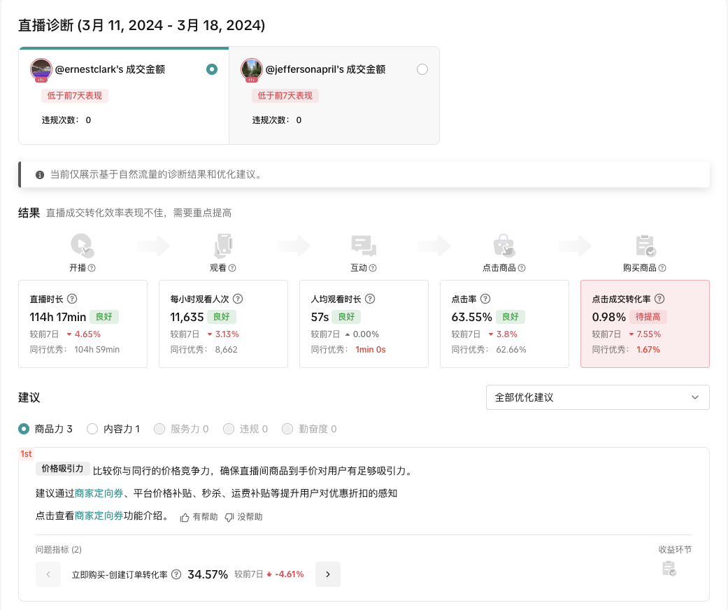Click the 没帮助 thumbs-down icon
The image size is (728, 610).
click(x=229, y=517)
